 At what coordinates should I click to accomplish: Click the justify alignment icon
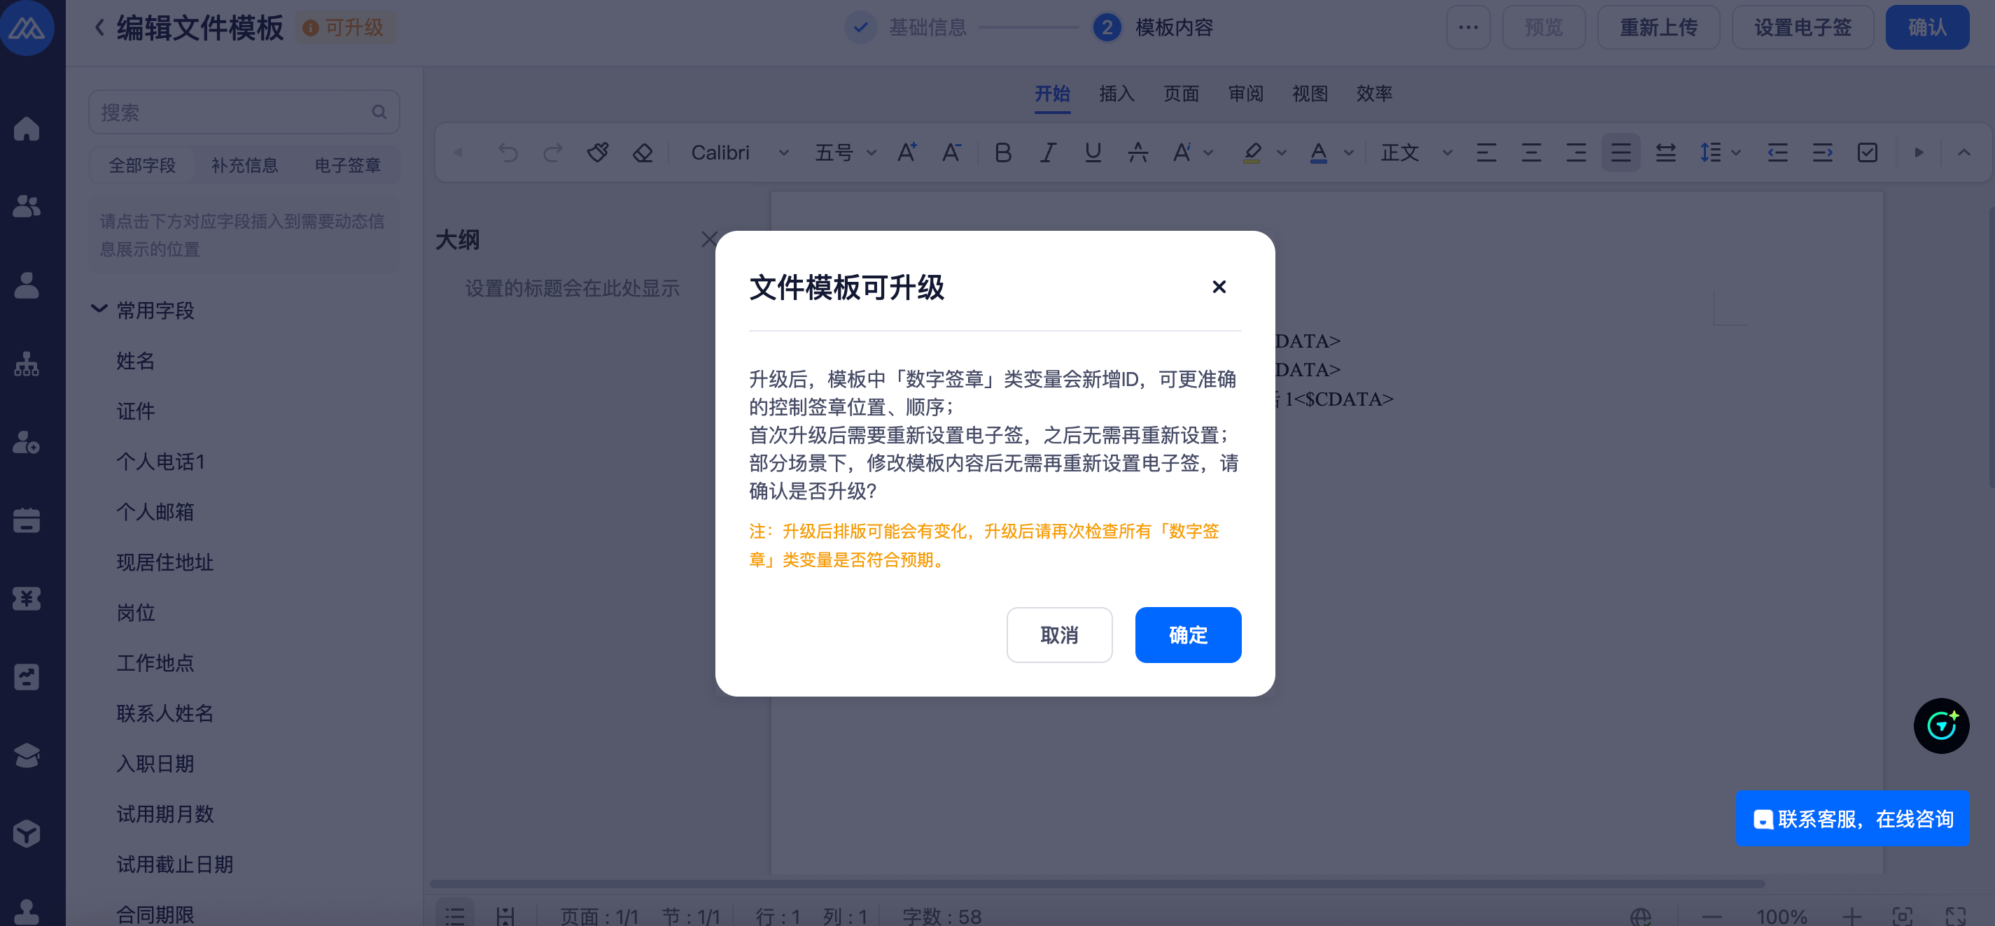tap(1620, 152)
